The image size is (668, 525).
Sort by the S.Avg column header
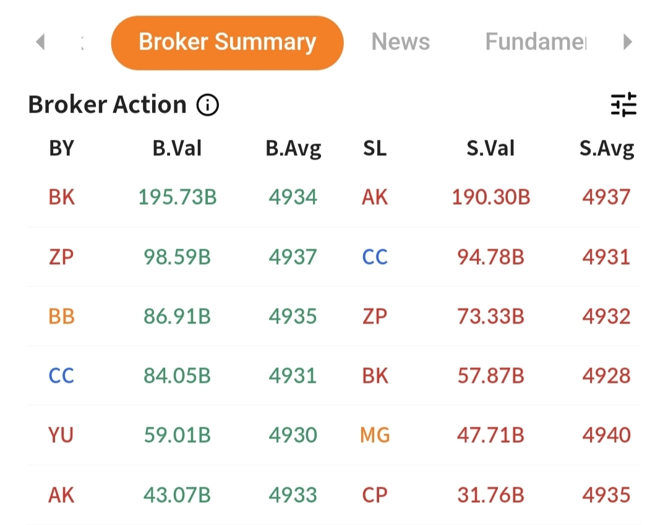607,148
